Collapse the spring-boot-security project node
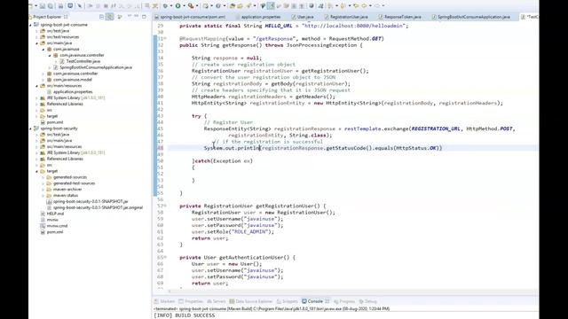The width and height of the screenshot is (568, 319). click(x=30, y=128)
